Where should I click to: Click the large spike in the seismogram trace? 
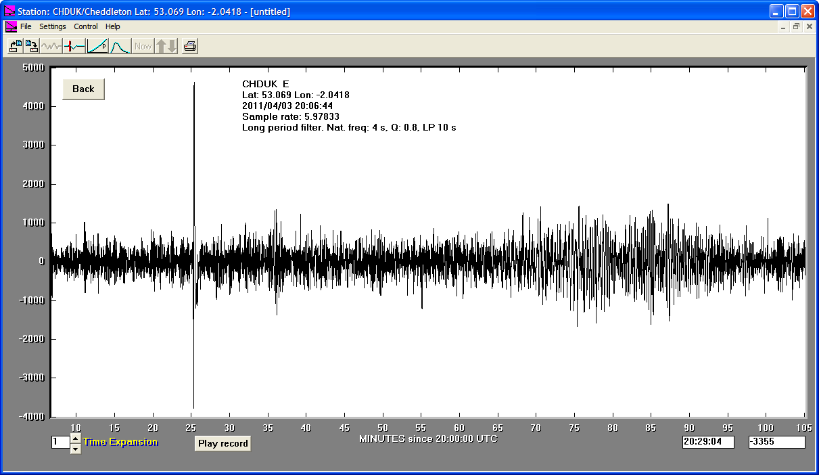click(194, 244)
